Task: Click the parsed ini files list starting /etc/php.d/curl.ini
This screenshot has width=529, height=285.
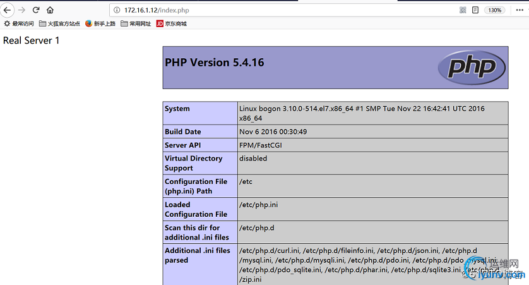Action: [x=368, y=265]
